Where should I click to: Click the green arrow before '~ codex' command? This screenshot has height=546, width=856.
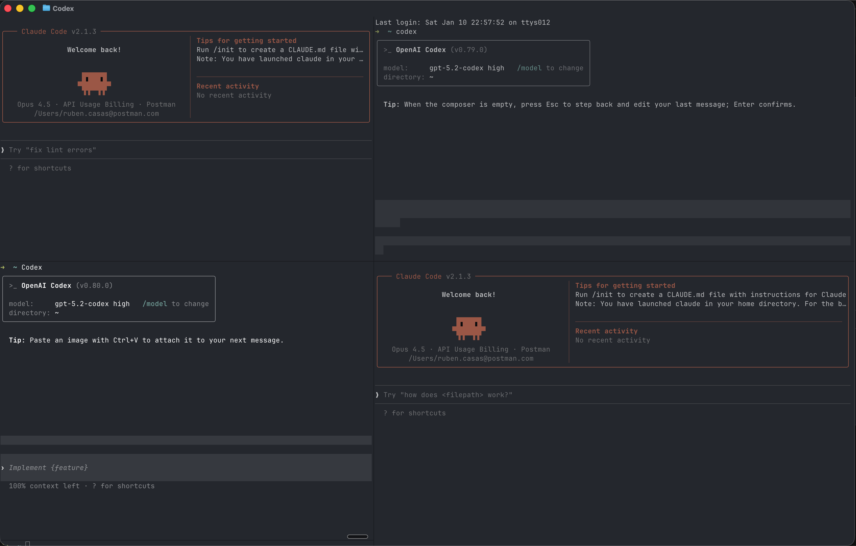(377, 31)
